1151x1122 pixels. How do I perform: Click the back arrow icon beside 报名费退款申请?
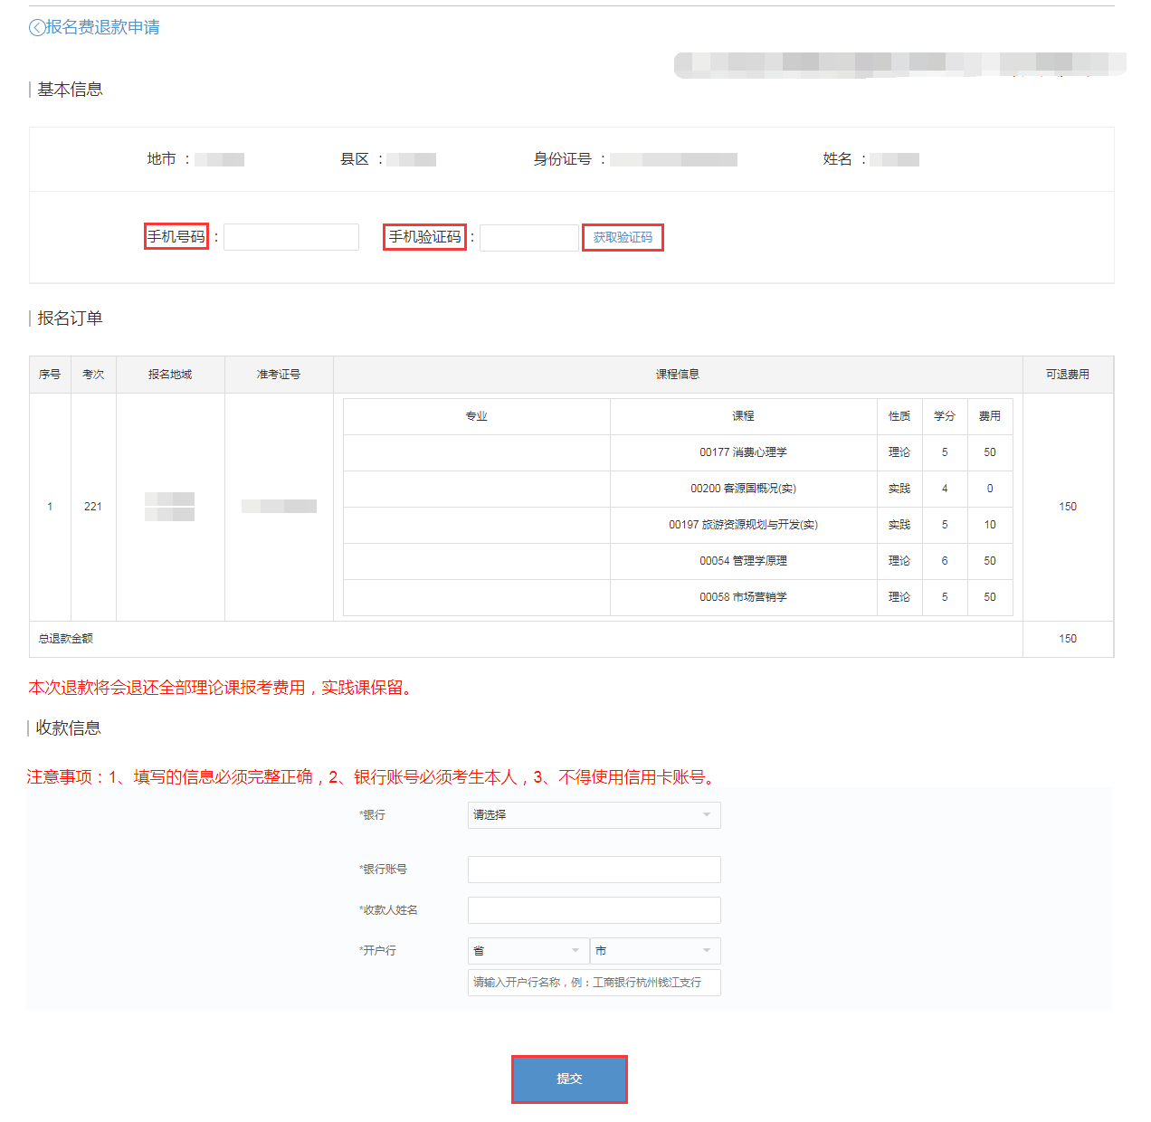[x=33, y=27]
